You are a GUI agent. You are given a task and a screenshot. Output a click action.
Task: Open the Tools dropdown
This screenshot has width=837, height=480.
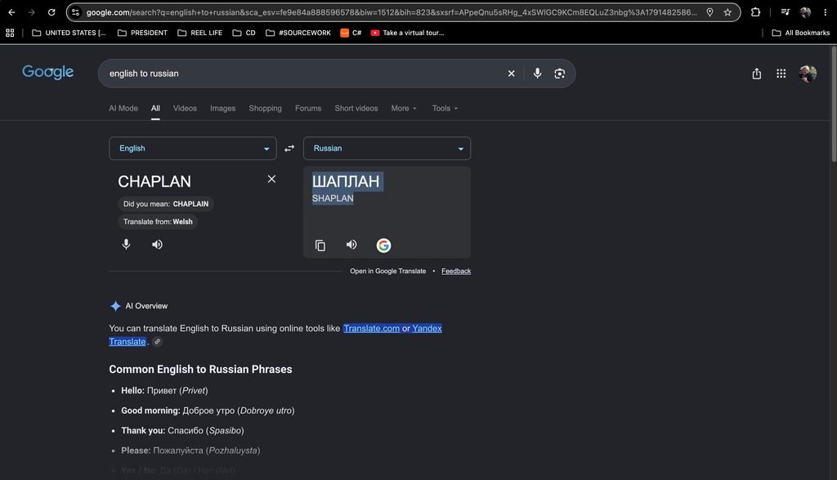pyautogui.click(x=445, y=109)
